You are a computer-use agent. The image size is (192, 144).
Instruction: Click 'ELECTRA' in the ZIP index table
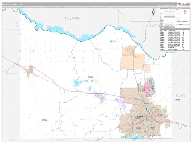(172, 48)
